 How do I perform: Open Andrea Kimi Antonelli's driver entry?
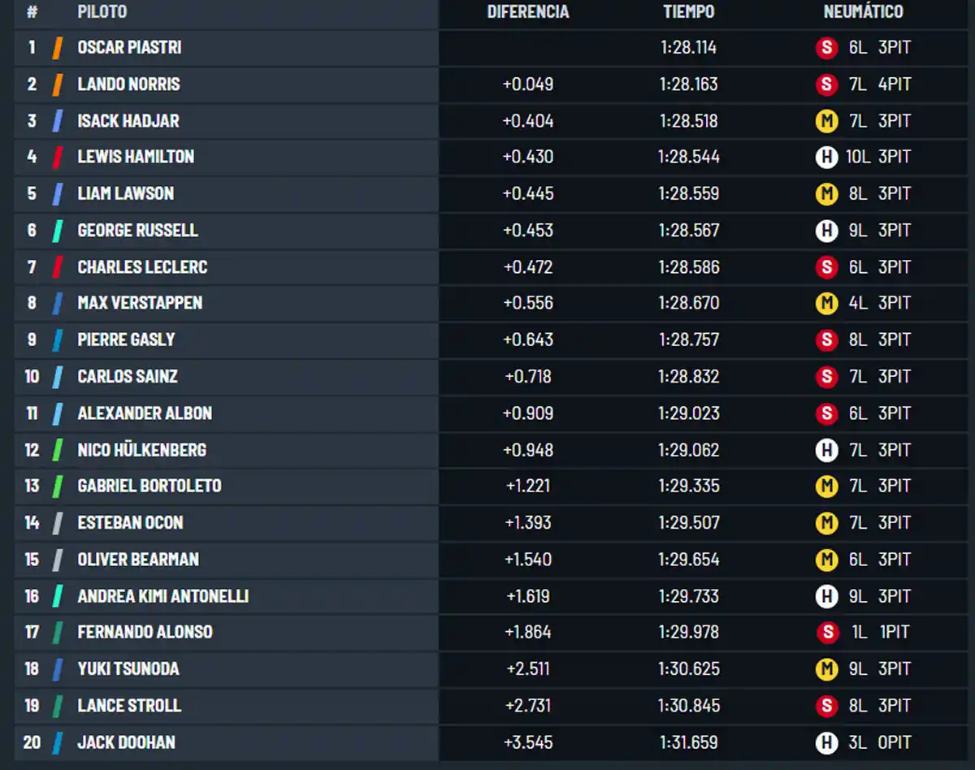tap(162, 596)
